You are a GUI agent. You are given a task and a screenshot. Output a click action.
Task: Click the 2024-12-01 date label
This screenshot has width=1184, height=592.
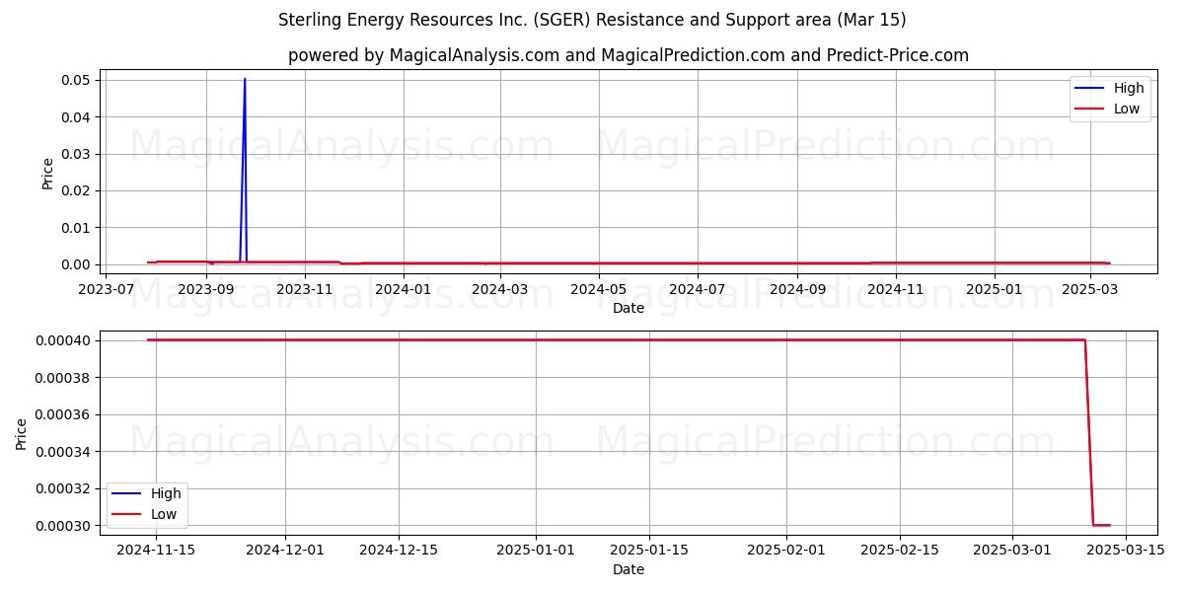click(285, 551)
